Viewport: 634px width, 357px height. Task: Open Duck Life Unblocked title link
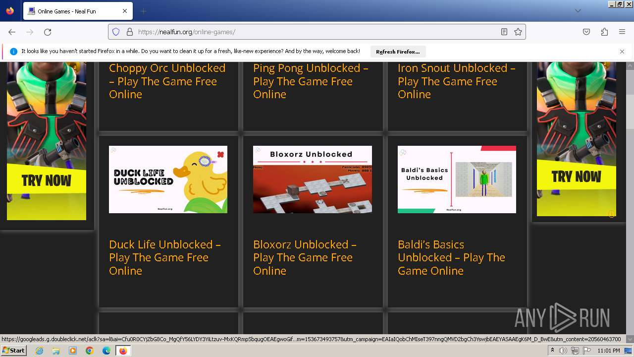(x=164, y=257)
